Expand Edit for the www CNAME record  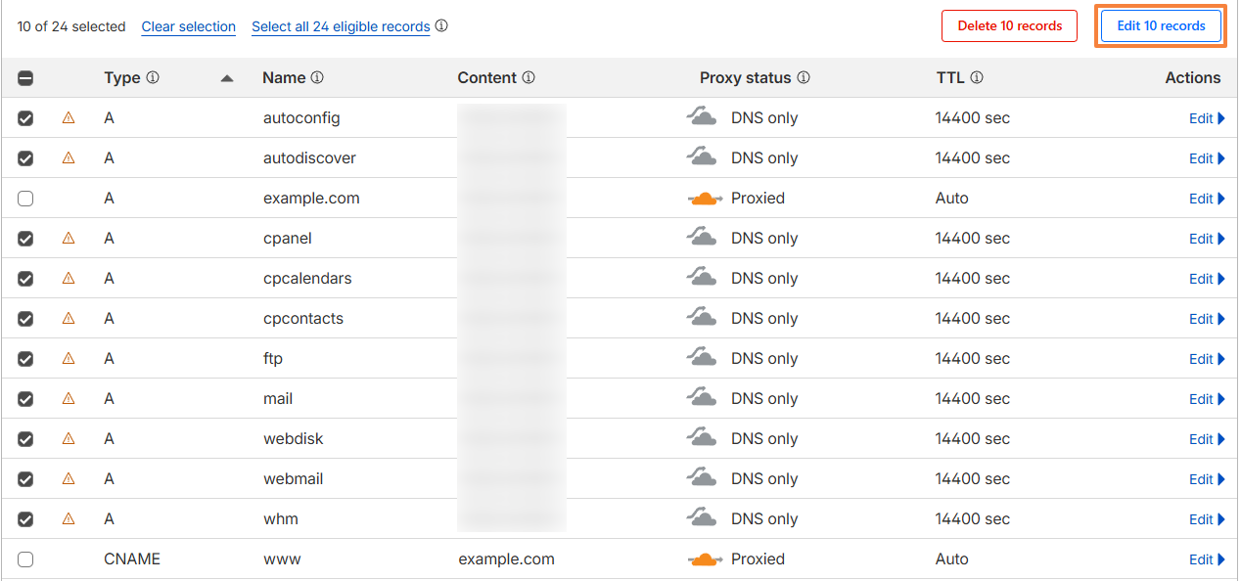pyautogui.click(x=1207, y=559)
